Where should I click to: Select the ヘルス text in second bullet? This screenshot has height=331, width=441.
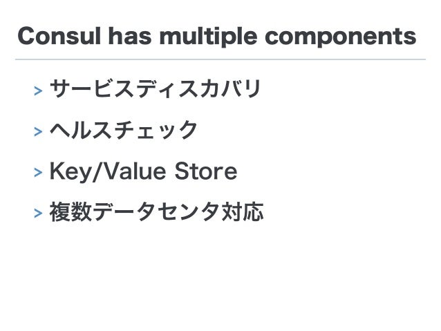point(80,130)
